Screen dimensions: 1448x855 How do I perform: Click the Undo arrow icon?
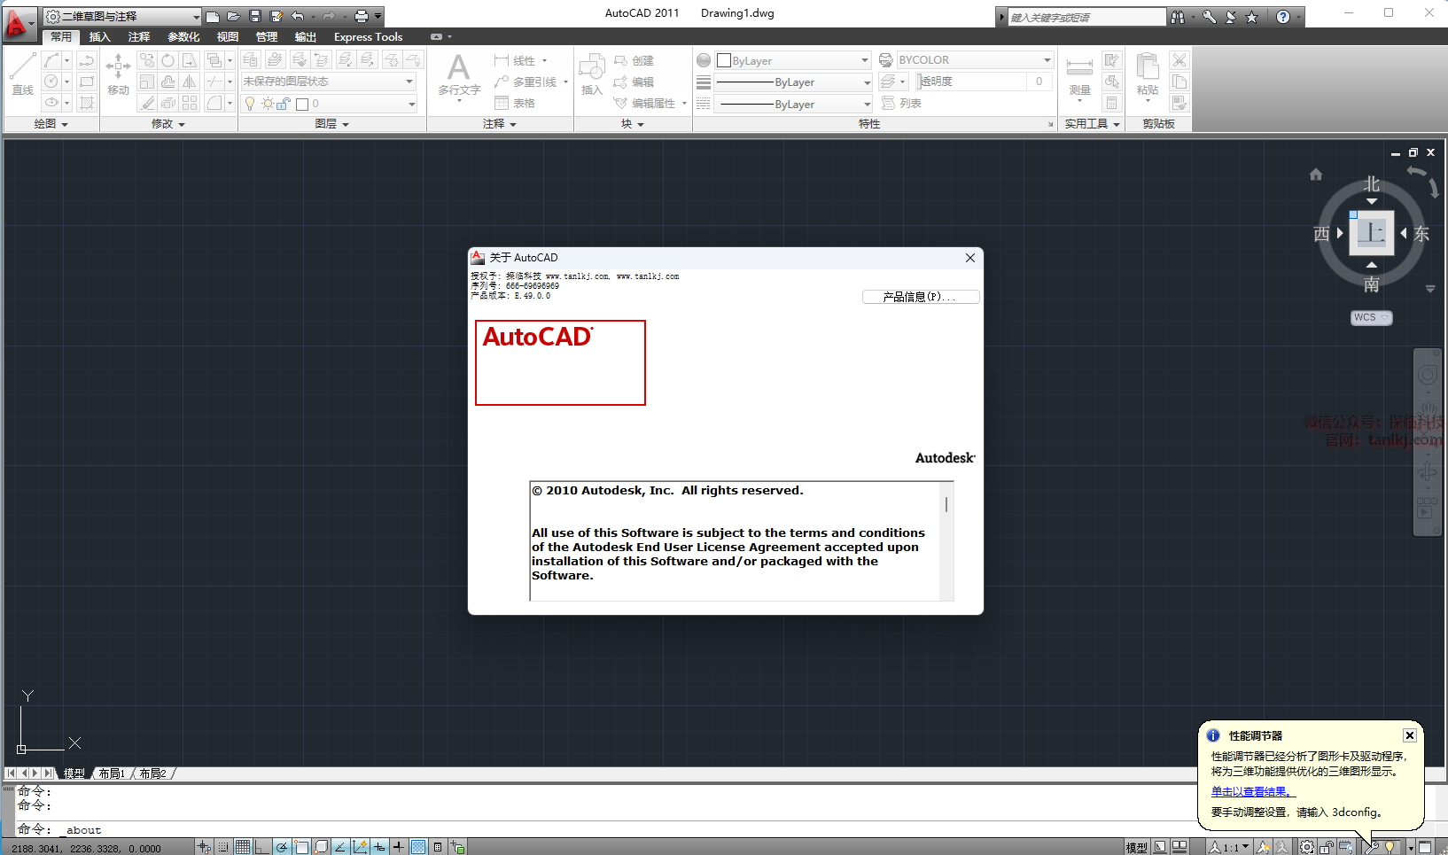coord(298,16)
